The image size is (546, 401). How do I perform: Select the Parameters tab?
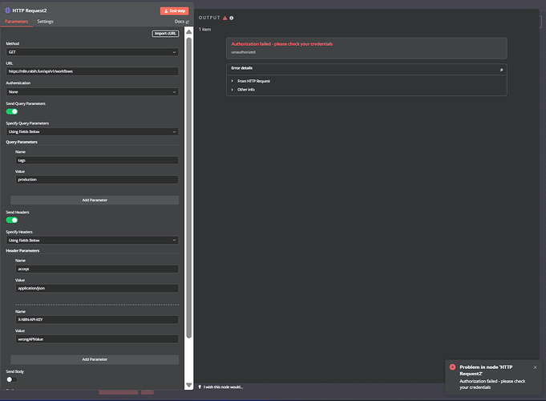(17, 22)
